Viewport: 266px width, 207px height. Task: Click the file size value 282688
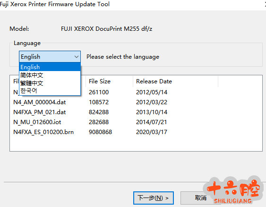click(x=99, y=122)
